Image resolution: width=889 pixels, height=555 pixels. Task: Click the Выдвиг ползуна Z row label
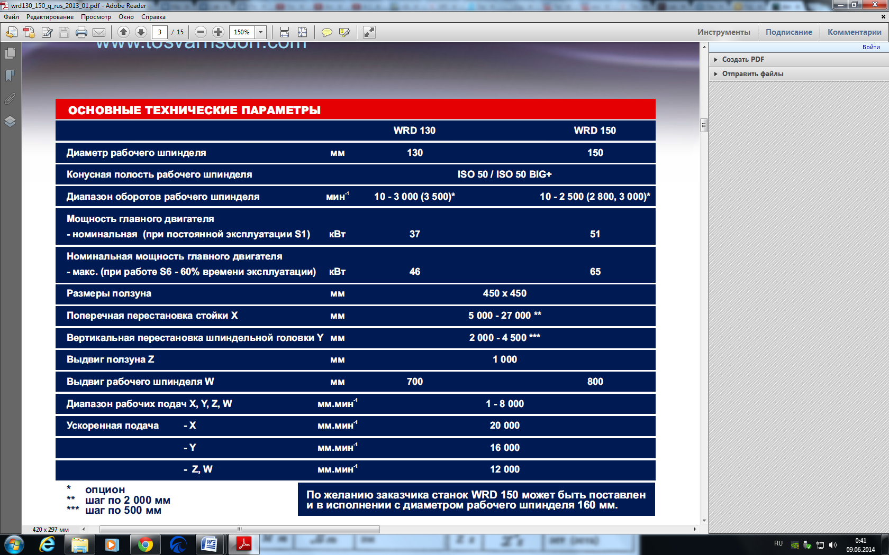pyautogui.click(x=111, y=359)
